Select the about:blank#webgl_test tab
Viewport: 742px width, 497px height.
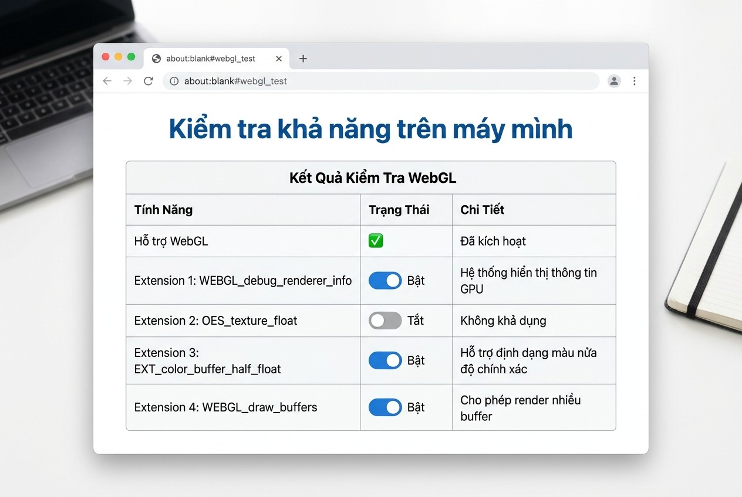(x=217, y=59)
